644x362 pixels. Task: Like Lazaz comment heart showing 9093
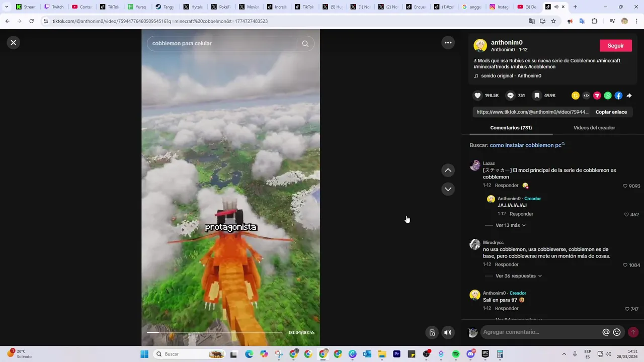[625, 186]
